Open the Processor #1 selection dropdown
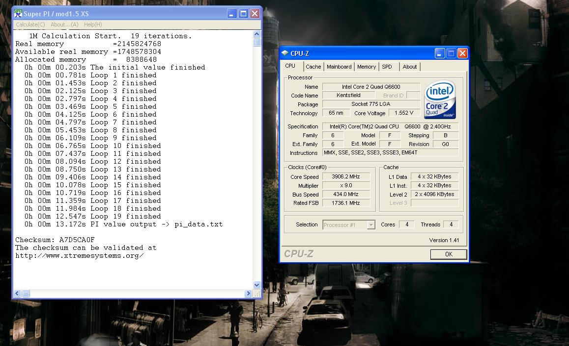Screen dimensions: 569x346 coord(371,225)
